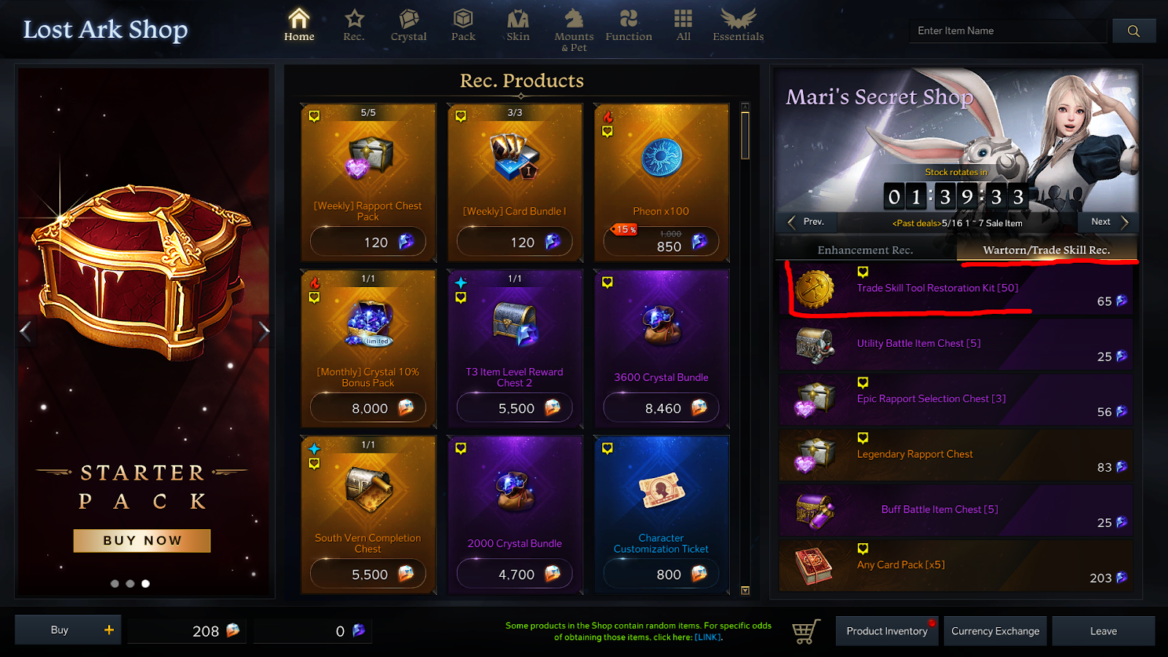Screen dimensions: 1168x657
Task: Open the Essentials category
Action: pos(738,26)
